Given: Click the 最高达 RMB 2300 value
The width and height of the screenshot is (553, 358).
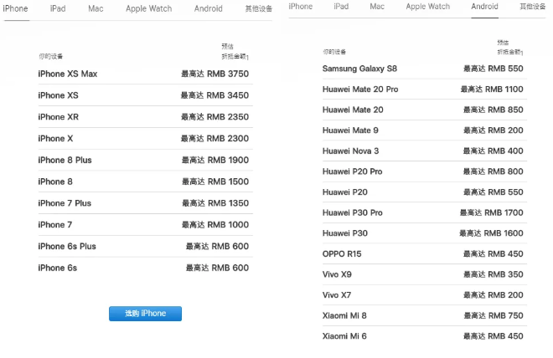Looking at the screenshot, I should coord(214,138).
